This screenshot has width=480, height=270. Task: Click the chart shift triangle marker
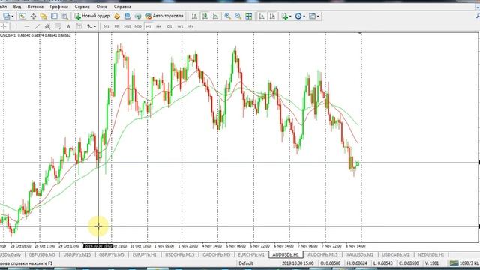361,33
